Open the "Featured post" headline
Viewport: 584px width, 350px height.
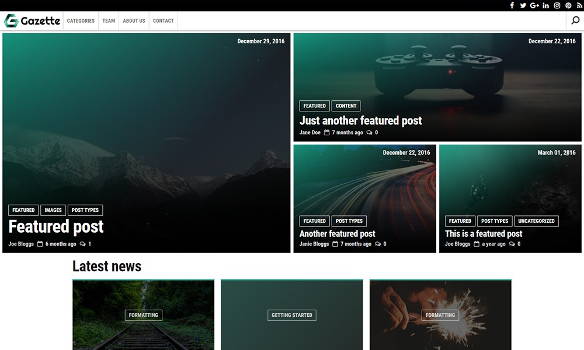coord(56,226)
